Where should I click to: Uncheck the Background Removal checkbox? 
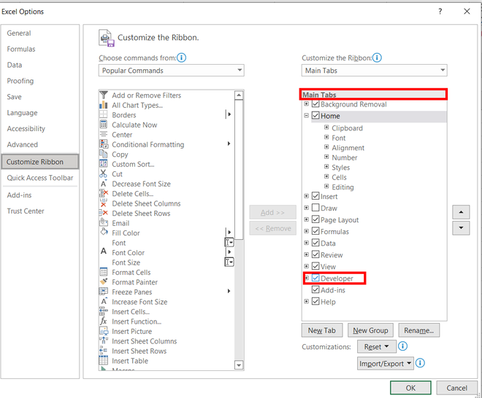(315, 104)
